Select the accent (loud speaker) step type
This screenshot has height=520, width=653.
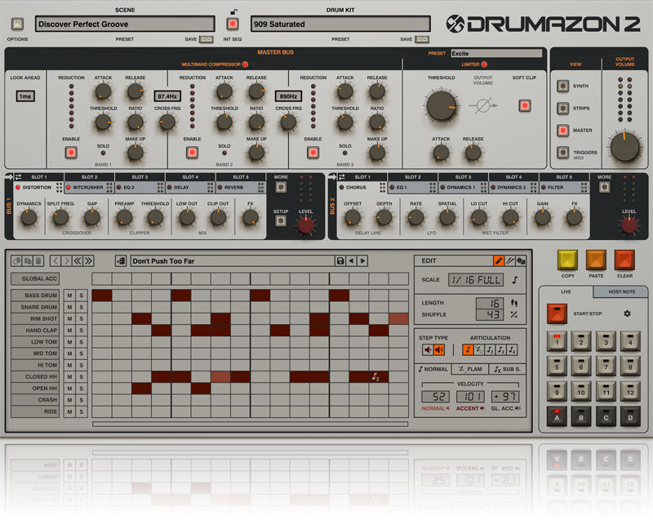[x=439, y=349]
